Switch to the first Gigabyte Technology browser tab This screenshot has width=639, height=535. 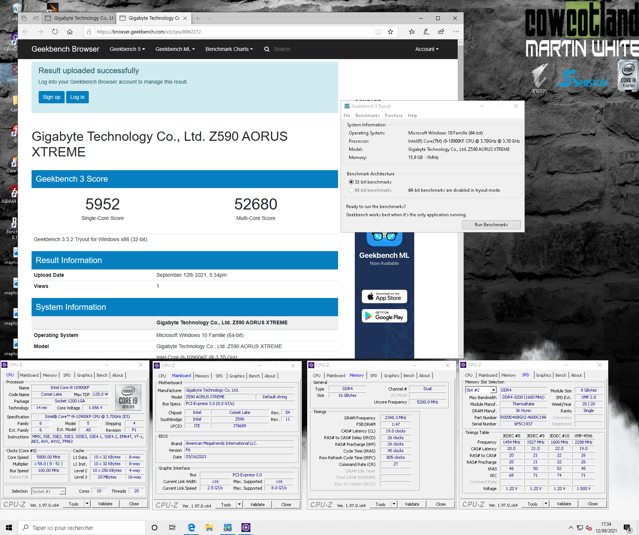pos(79,18)
